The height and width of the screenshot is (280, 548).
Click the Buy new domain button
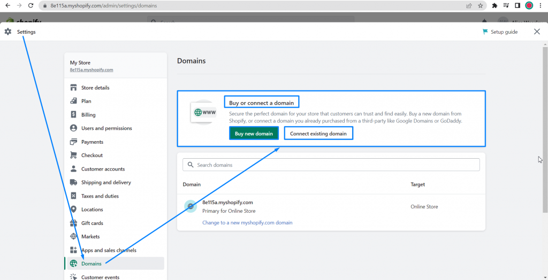(254, 134)
